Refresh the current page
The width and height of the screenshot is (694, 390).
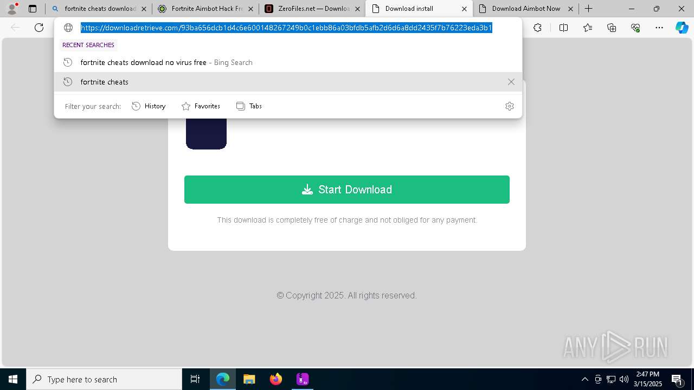tap(39, 28)
